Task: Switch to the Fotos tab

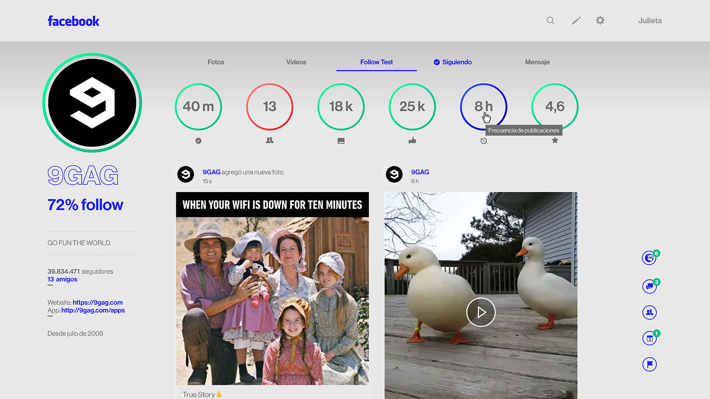Action: [216, 62]
